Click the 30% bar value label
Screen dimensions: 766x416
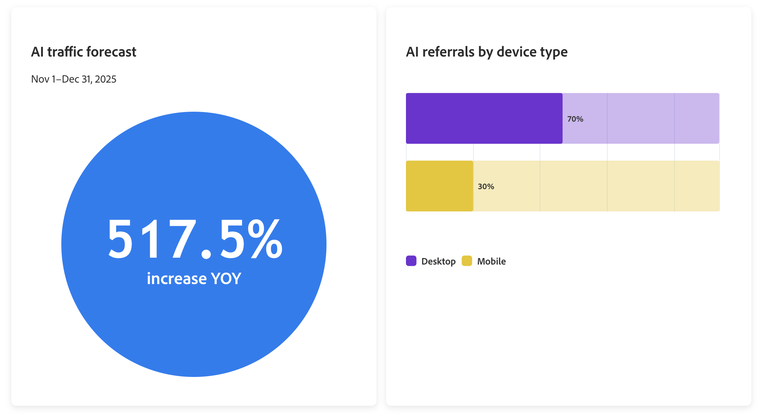[x=486, y=186]
